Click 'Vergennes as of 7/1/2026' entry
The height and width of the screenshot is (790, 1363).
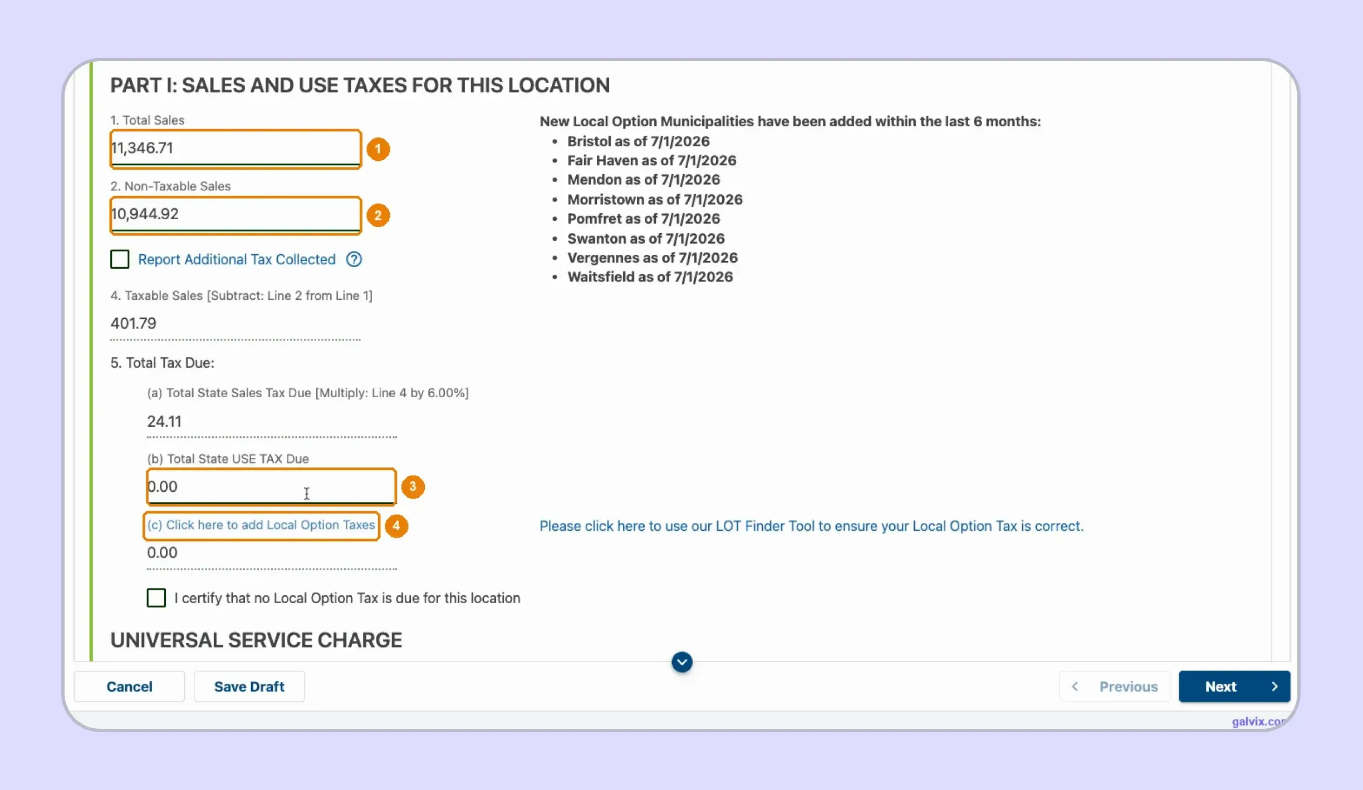(652, 258)
